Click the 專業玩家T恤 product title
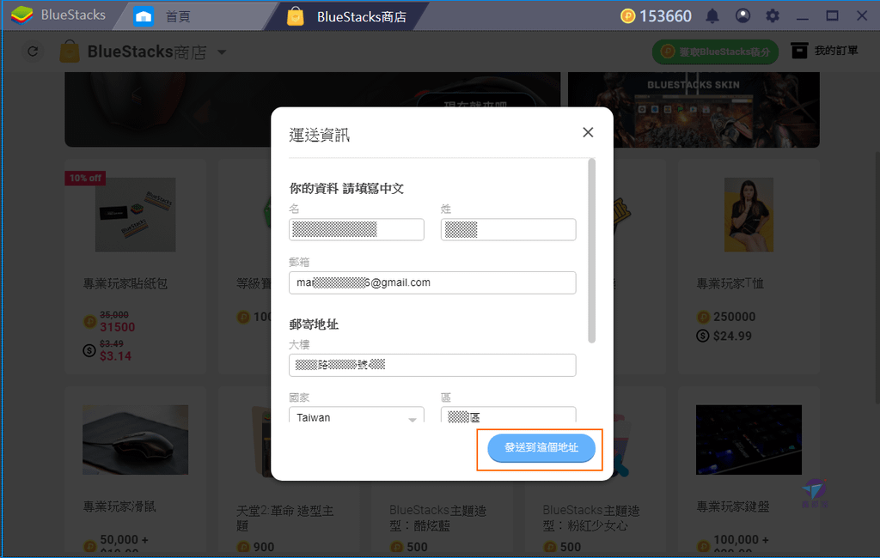This screenshot has height=558, width=880. [x=730, y=284]
